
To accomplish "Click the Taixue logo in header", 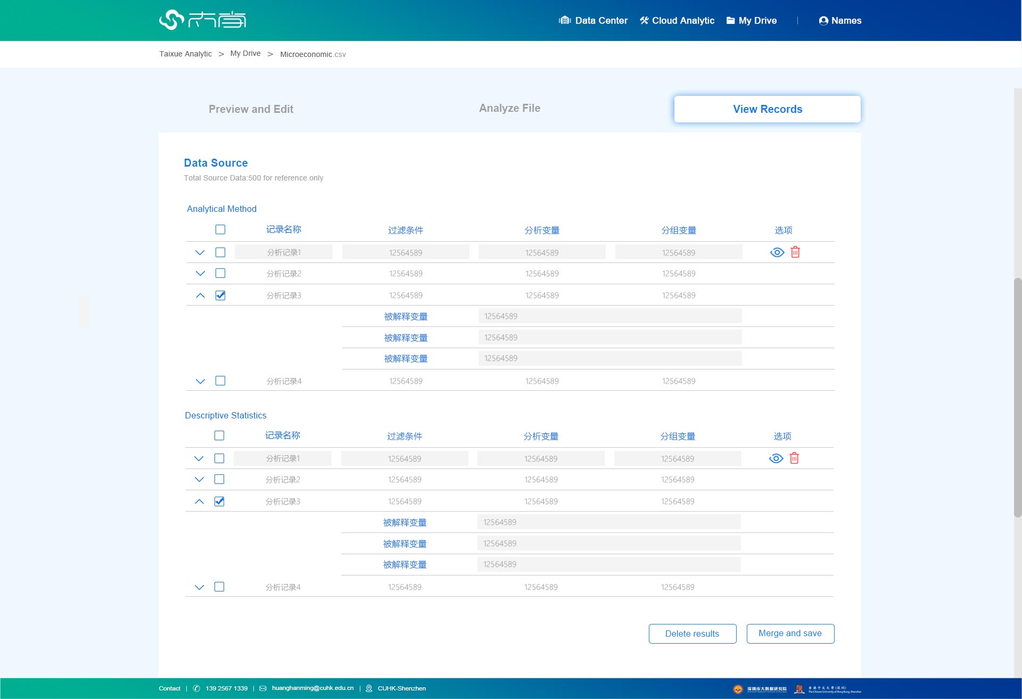I will [x=202, y=20].
